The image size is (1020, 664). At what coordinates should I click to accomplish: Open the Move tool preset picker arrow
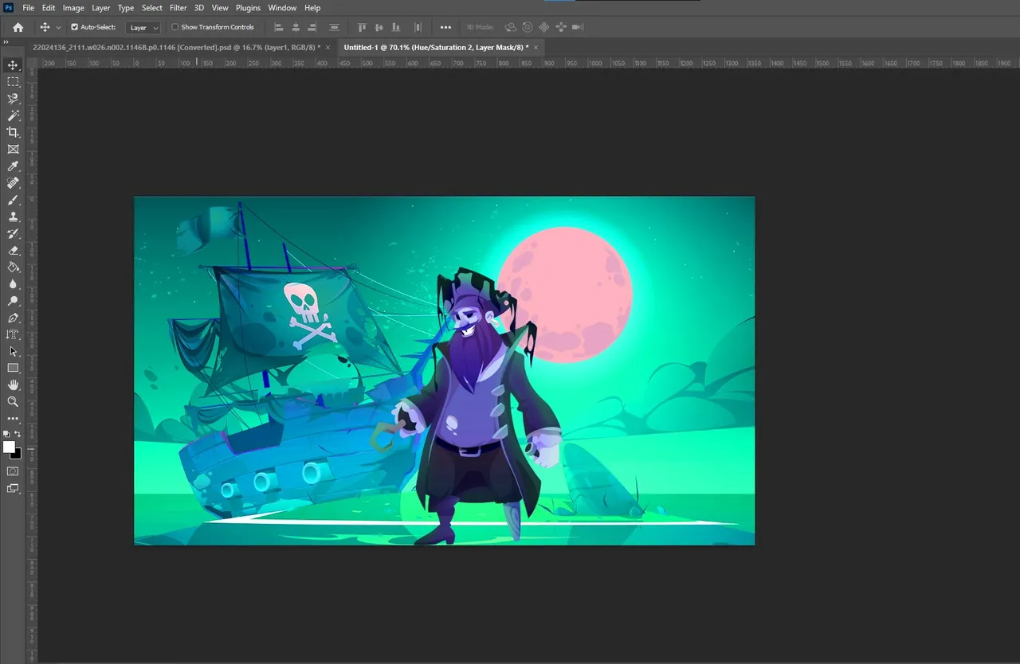[58, 27]
